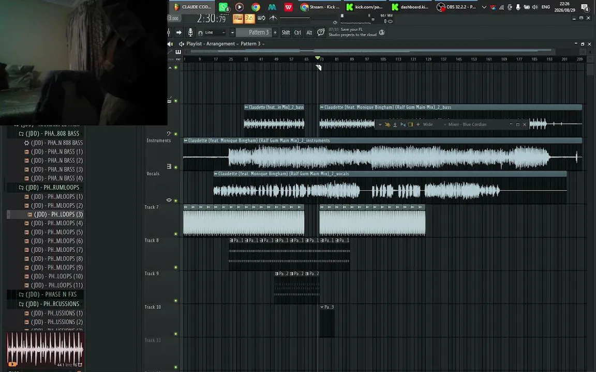Click the playhead marker at bar 73
The image size is (596, 372).
click(317, 58)
